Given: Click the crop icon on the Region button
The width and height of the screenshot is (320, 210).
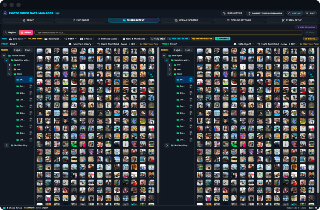Looking at the screenshot, I should click(6, 33).
